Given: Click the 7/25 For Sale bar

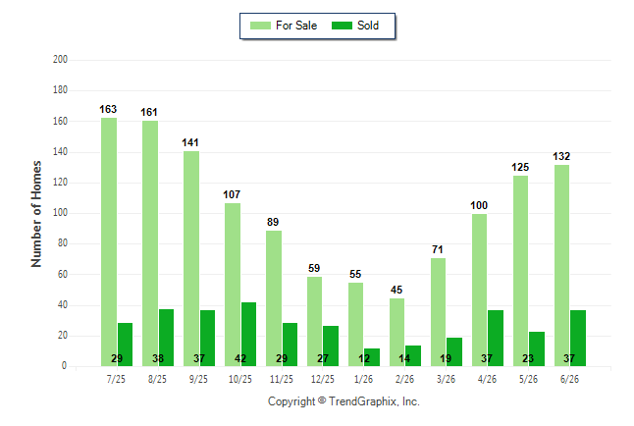Looking at the screenshot, I should [109, 241].
